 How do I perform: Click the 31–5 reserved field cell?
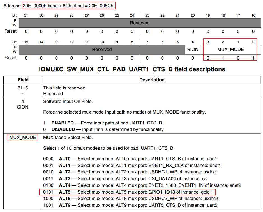pos(23,91)
